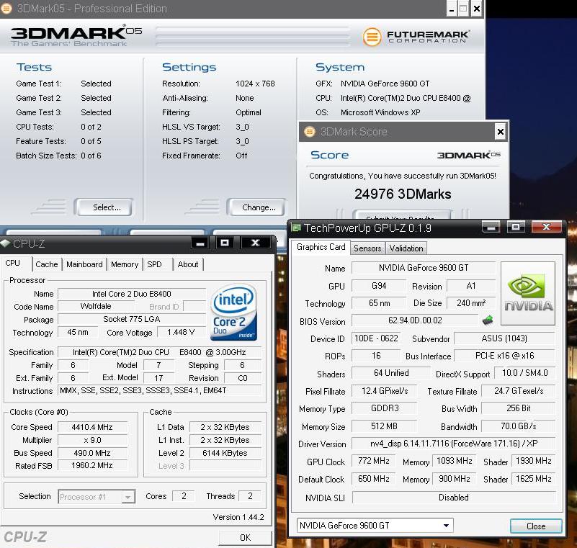Image resolution: width=577 pixels, height=548 pixels.
Task: Click the Bandwidth 70.0 GB/s value
Action: coord(518,426)
